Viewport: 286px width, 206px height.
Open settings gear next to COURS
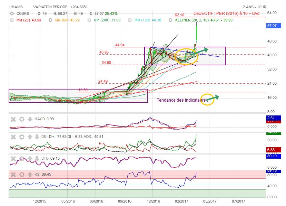point(12,13)
